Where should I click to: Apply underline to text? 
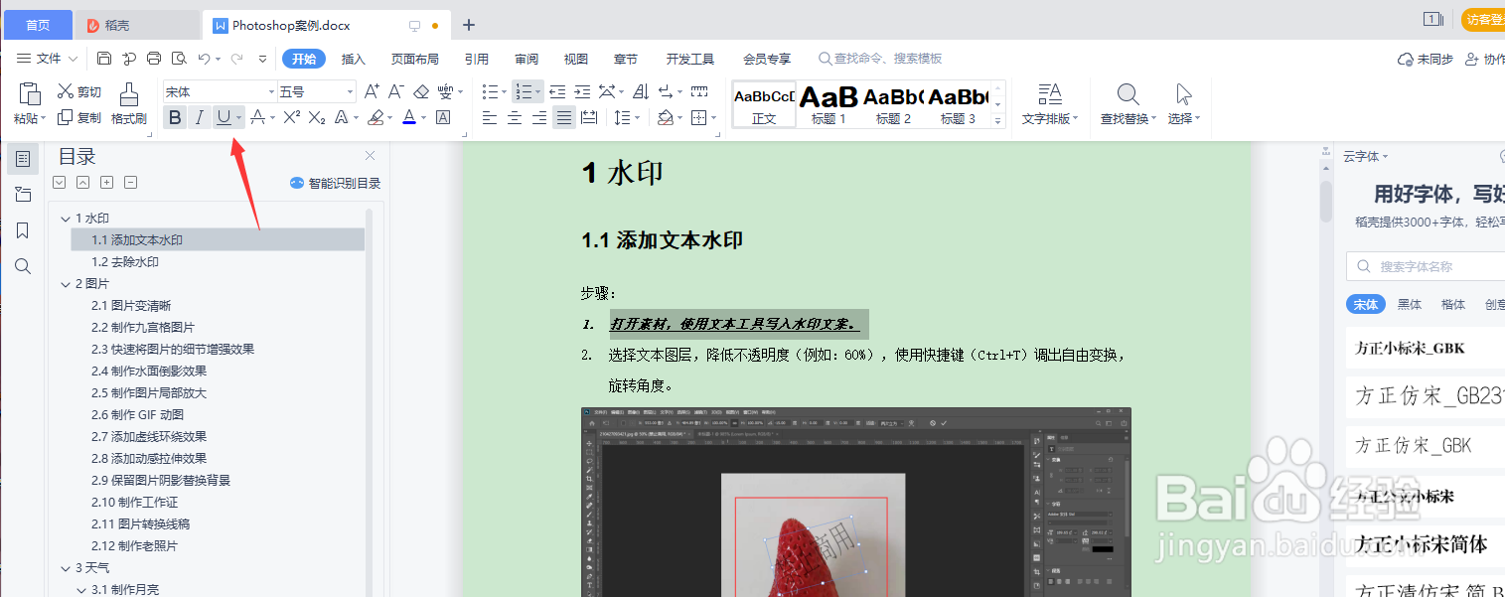[223, 117]
